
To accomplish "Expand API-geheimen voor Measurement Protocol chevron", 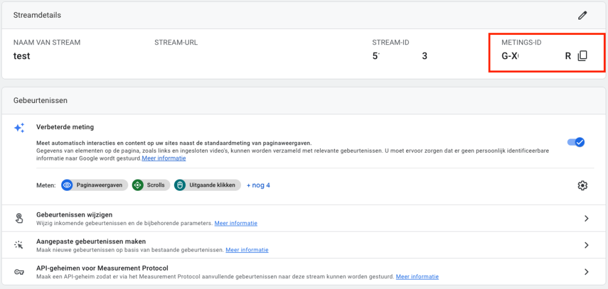I will pos(586,272).
